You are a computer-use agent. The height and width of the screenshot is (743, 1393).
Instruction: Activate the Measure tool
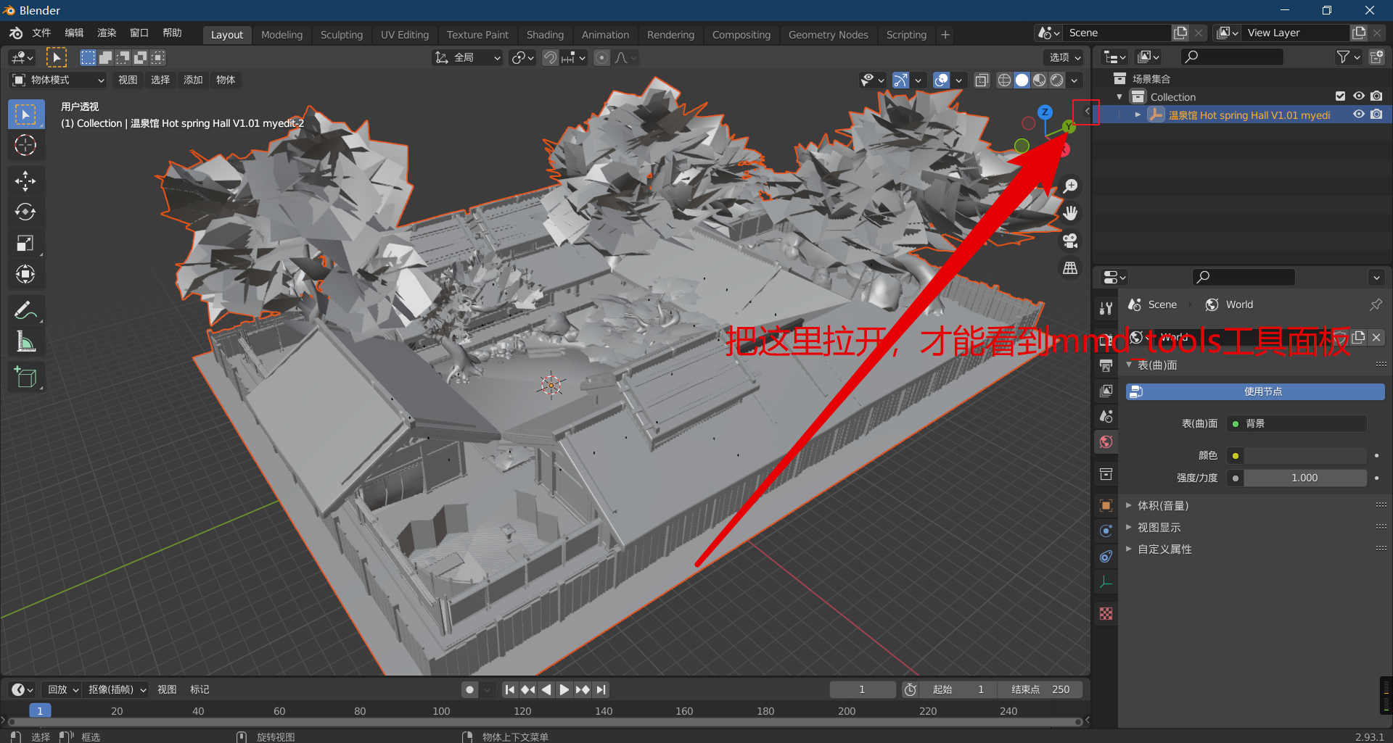(x=26, y=341)
